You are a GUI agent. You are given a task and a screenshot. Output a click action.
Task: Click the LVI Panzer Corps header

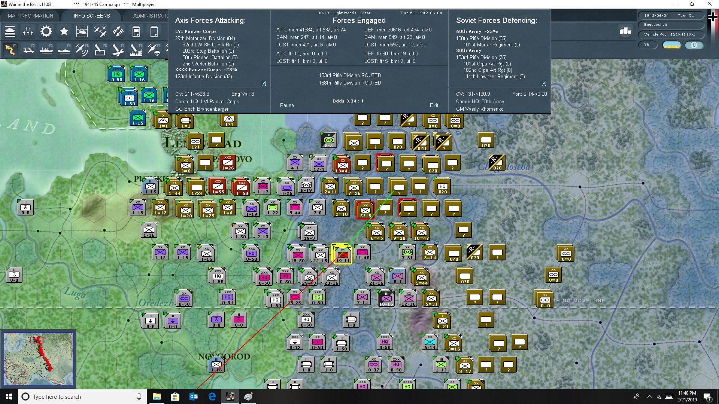[196, 31]
